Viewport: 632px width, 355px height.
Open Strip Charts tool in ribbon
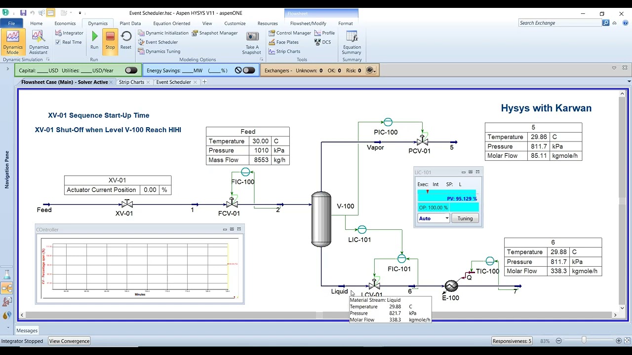(x=284, y=51)
